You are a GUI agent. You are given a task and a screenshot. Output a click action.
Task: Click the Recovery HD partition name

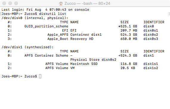click(x=82, y=39)
